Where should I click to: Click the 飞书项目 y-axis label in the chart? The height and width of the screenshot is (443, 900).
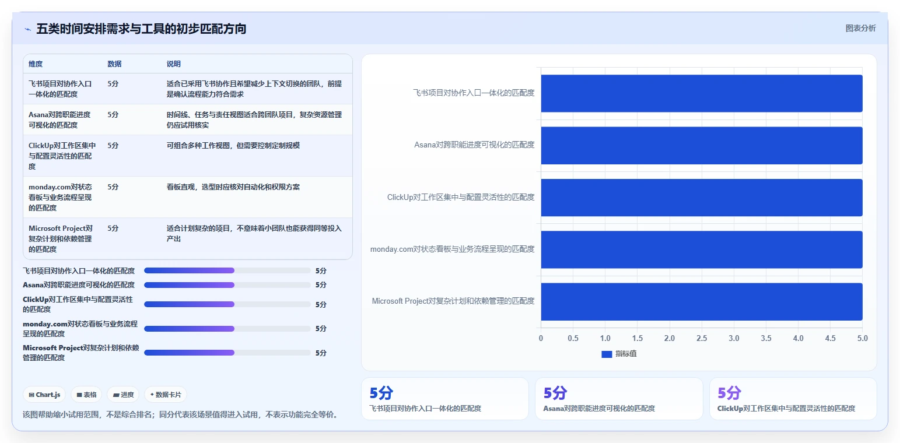tap(474, 93)
